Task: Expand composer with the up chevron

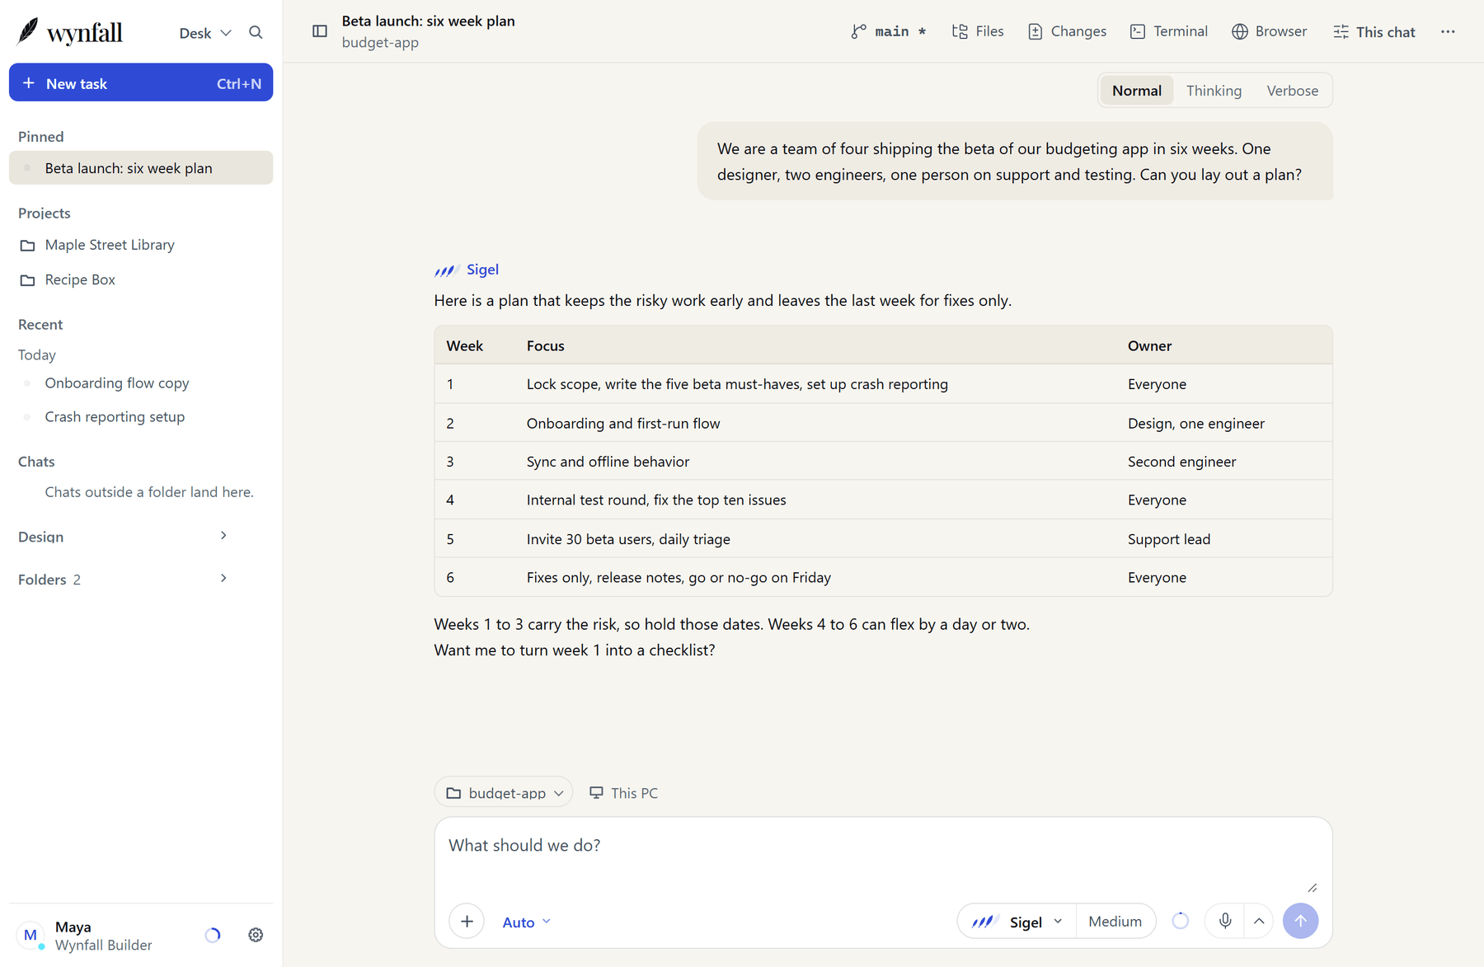Action: (1259, 921)
